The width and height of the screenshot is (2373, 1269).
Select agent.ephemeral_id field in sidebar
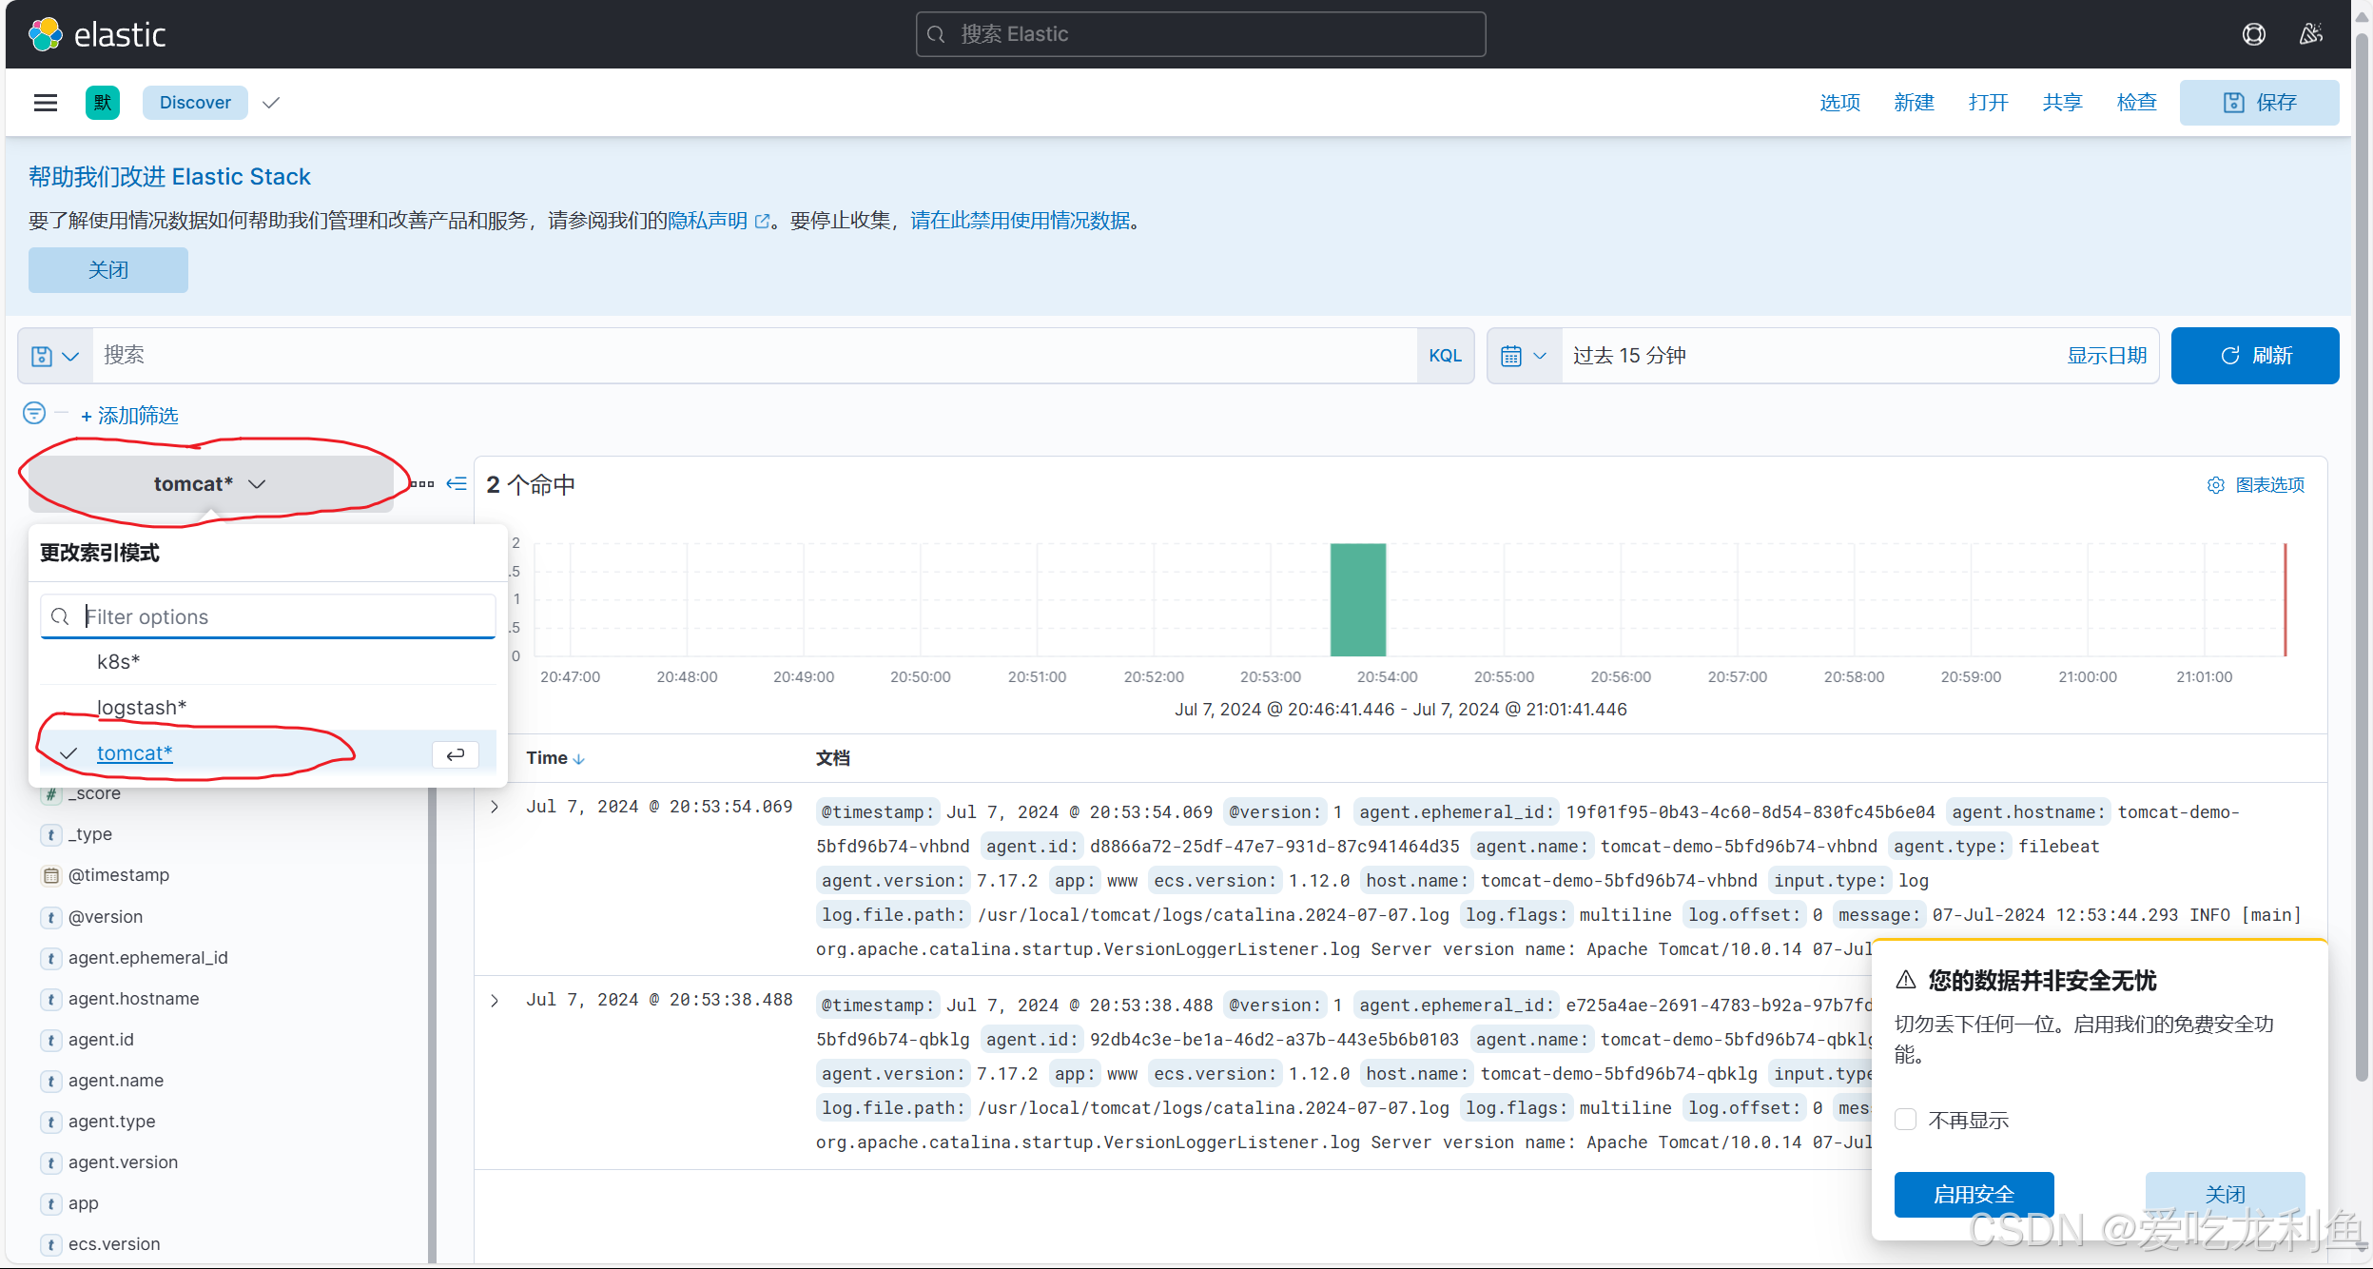(x=147, y=958)
